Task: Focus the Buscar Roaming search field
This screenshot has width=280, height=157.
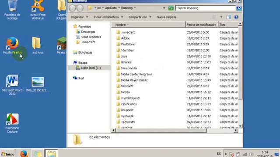Action: 206,8
